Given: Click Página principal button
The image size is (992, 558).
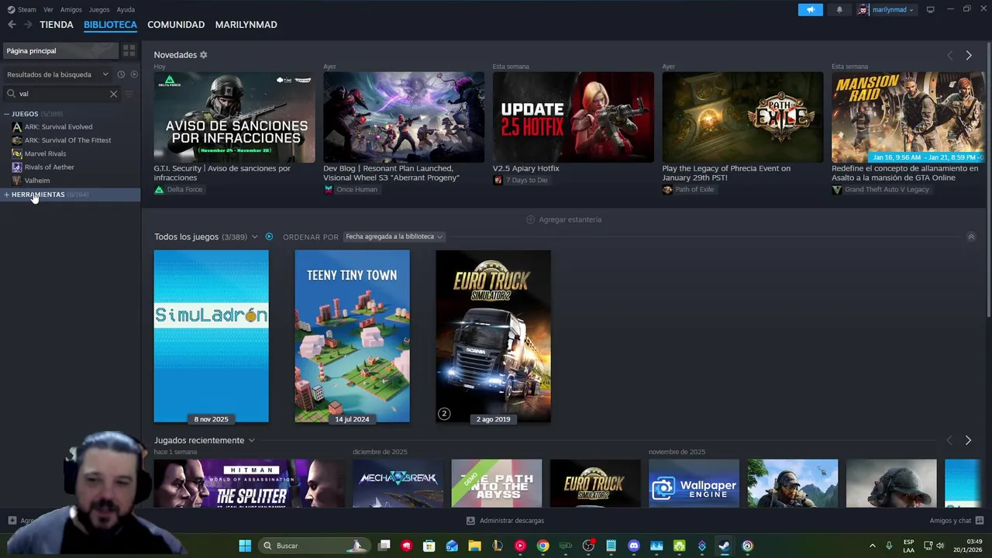Looking at the screenshot, I should (60, 50).
